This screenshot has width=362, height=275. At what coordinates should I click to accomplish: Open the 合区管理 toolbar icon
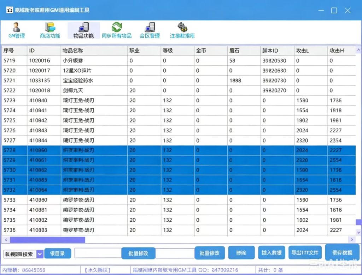pos(150,30)
